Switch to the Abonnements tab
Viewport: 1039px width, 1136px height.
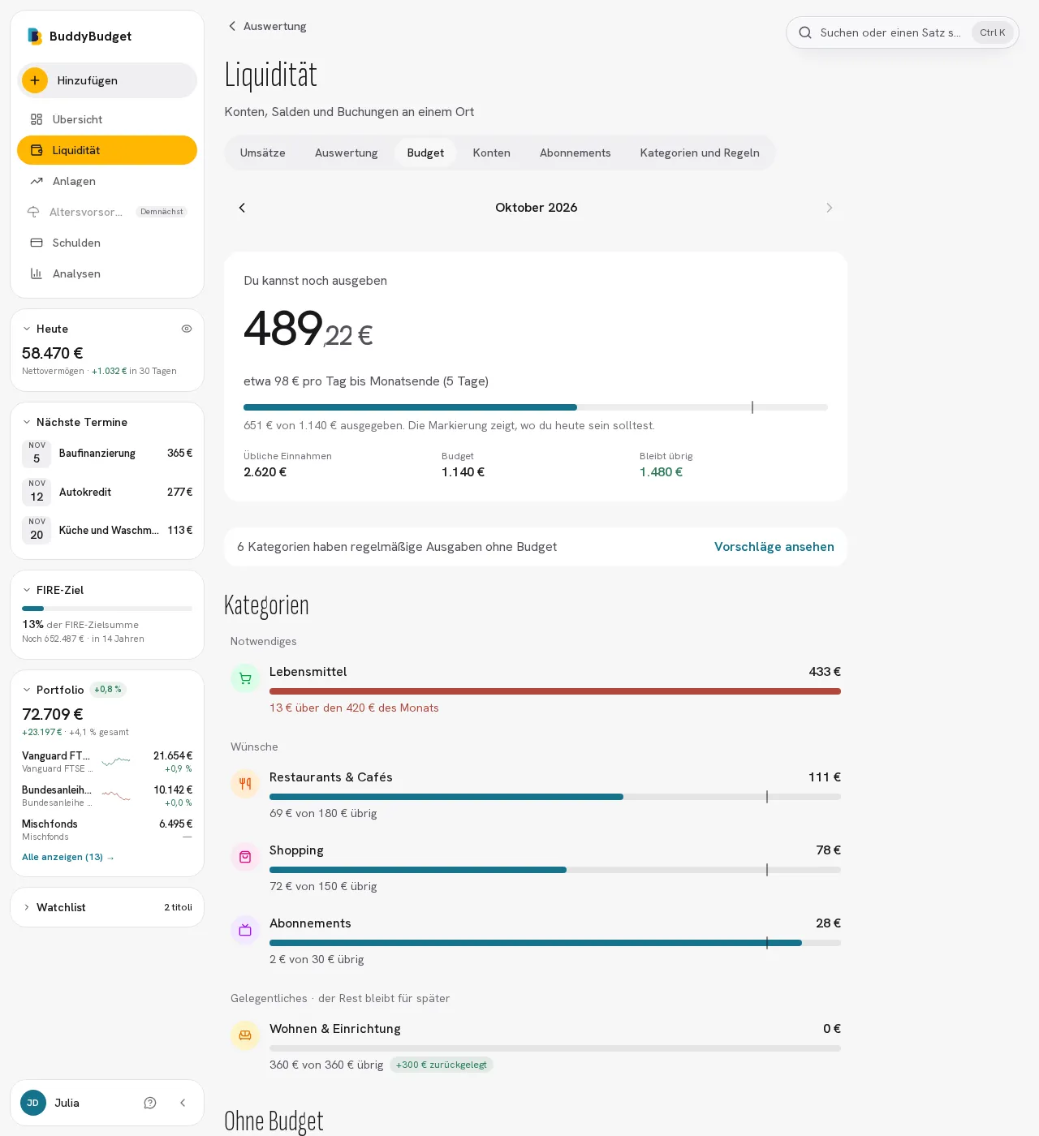[576, 153]
